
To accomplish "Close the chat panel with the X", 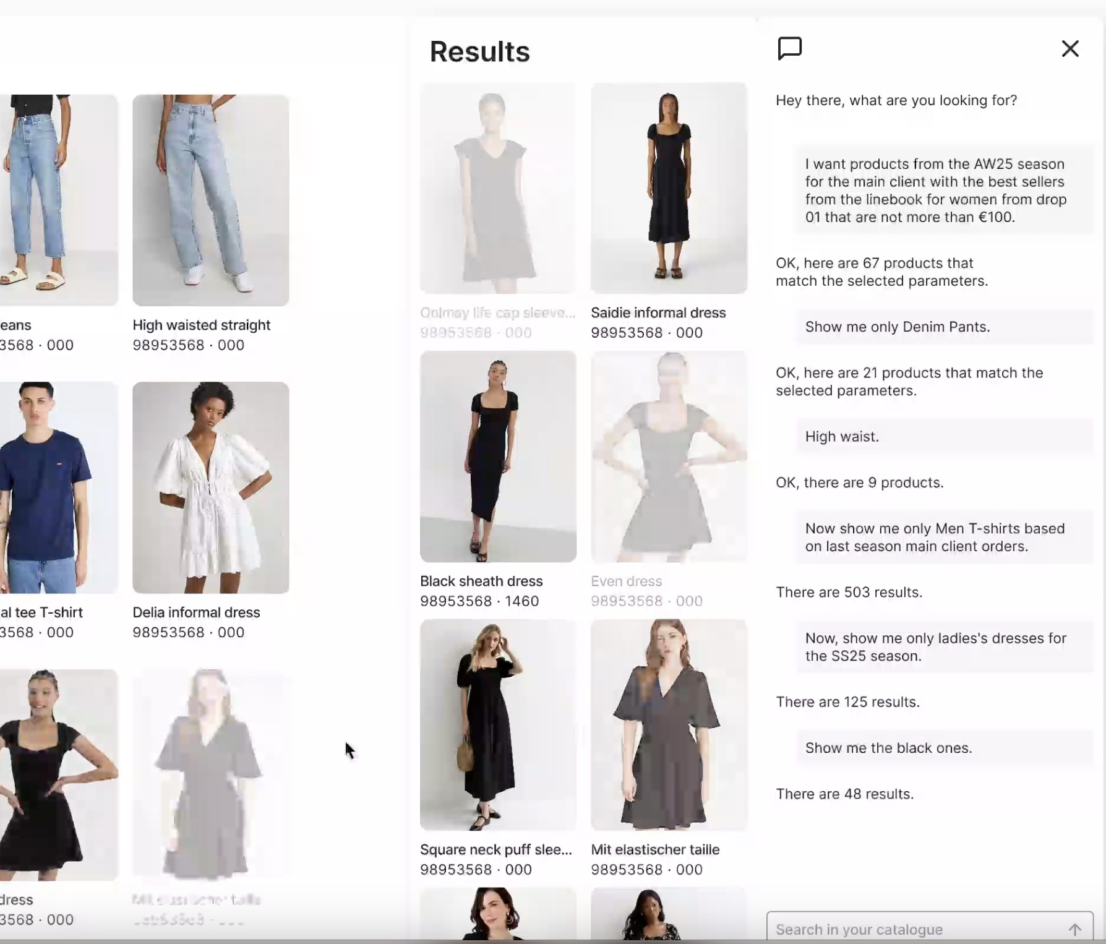I will click(1070, 48).
